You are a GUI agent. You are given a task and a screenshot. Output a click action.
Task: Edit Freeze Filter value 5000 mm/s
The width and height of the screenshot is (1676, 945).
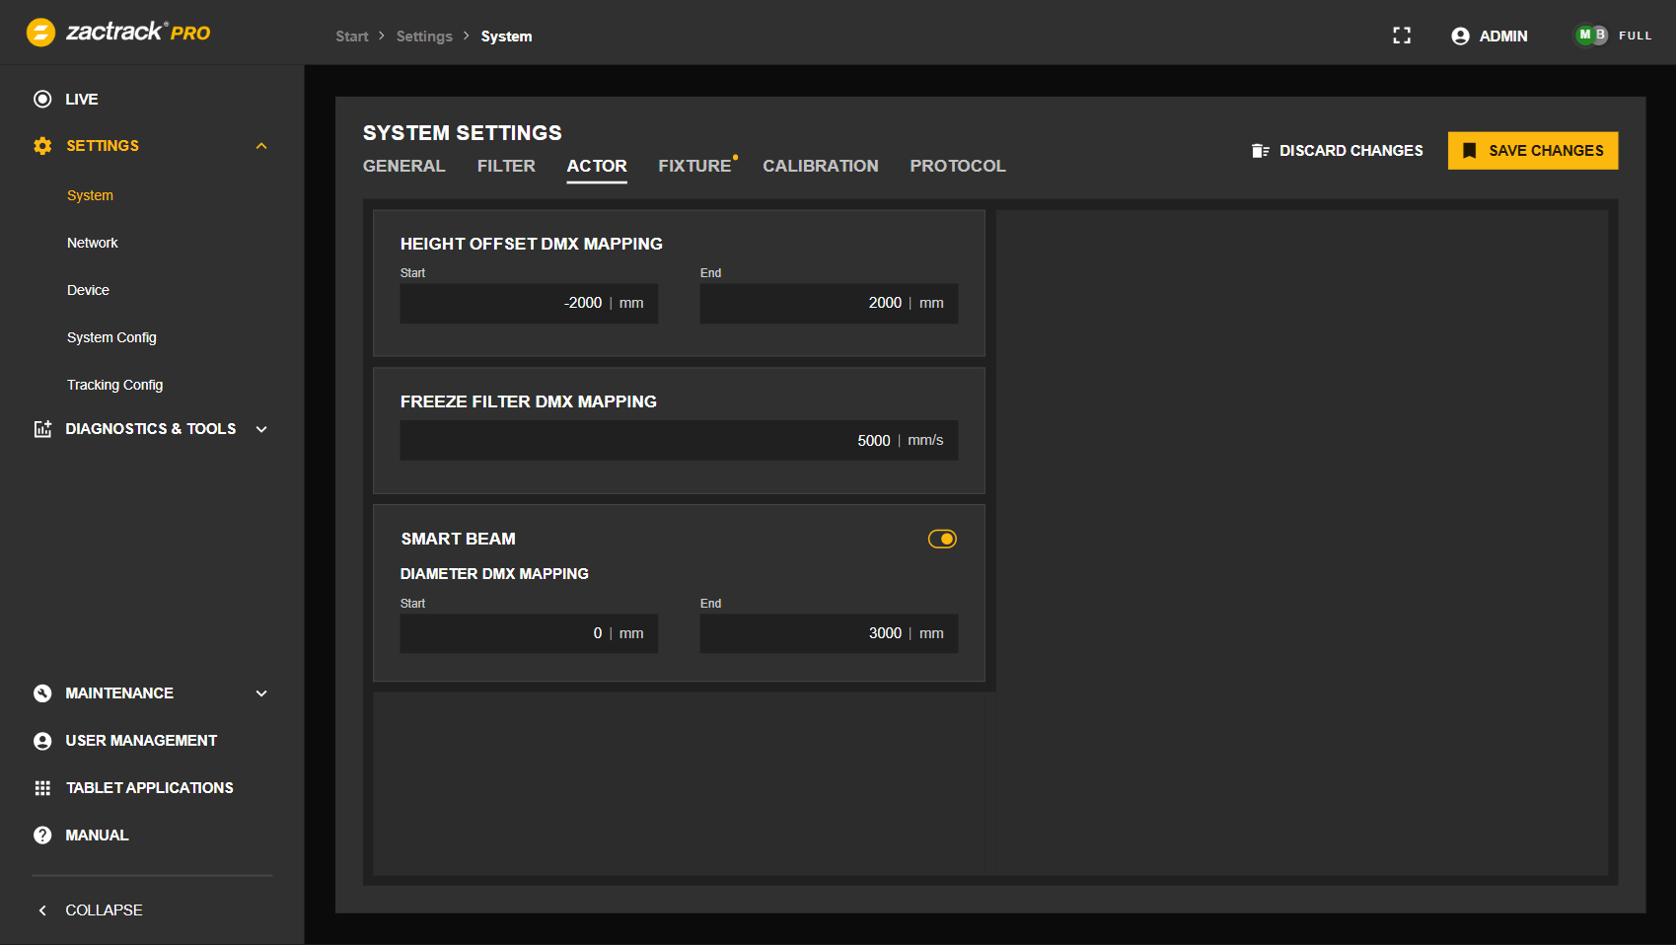pos(679,440)
